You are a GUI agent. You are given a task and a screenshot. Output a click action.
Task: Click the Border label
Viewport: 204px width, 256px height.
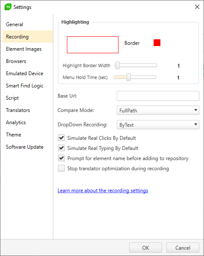pos(132,43)
